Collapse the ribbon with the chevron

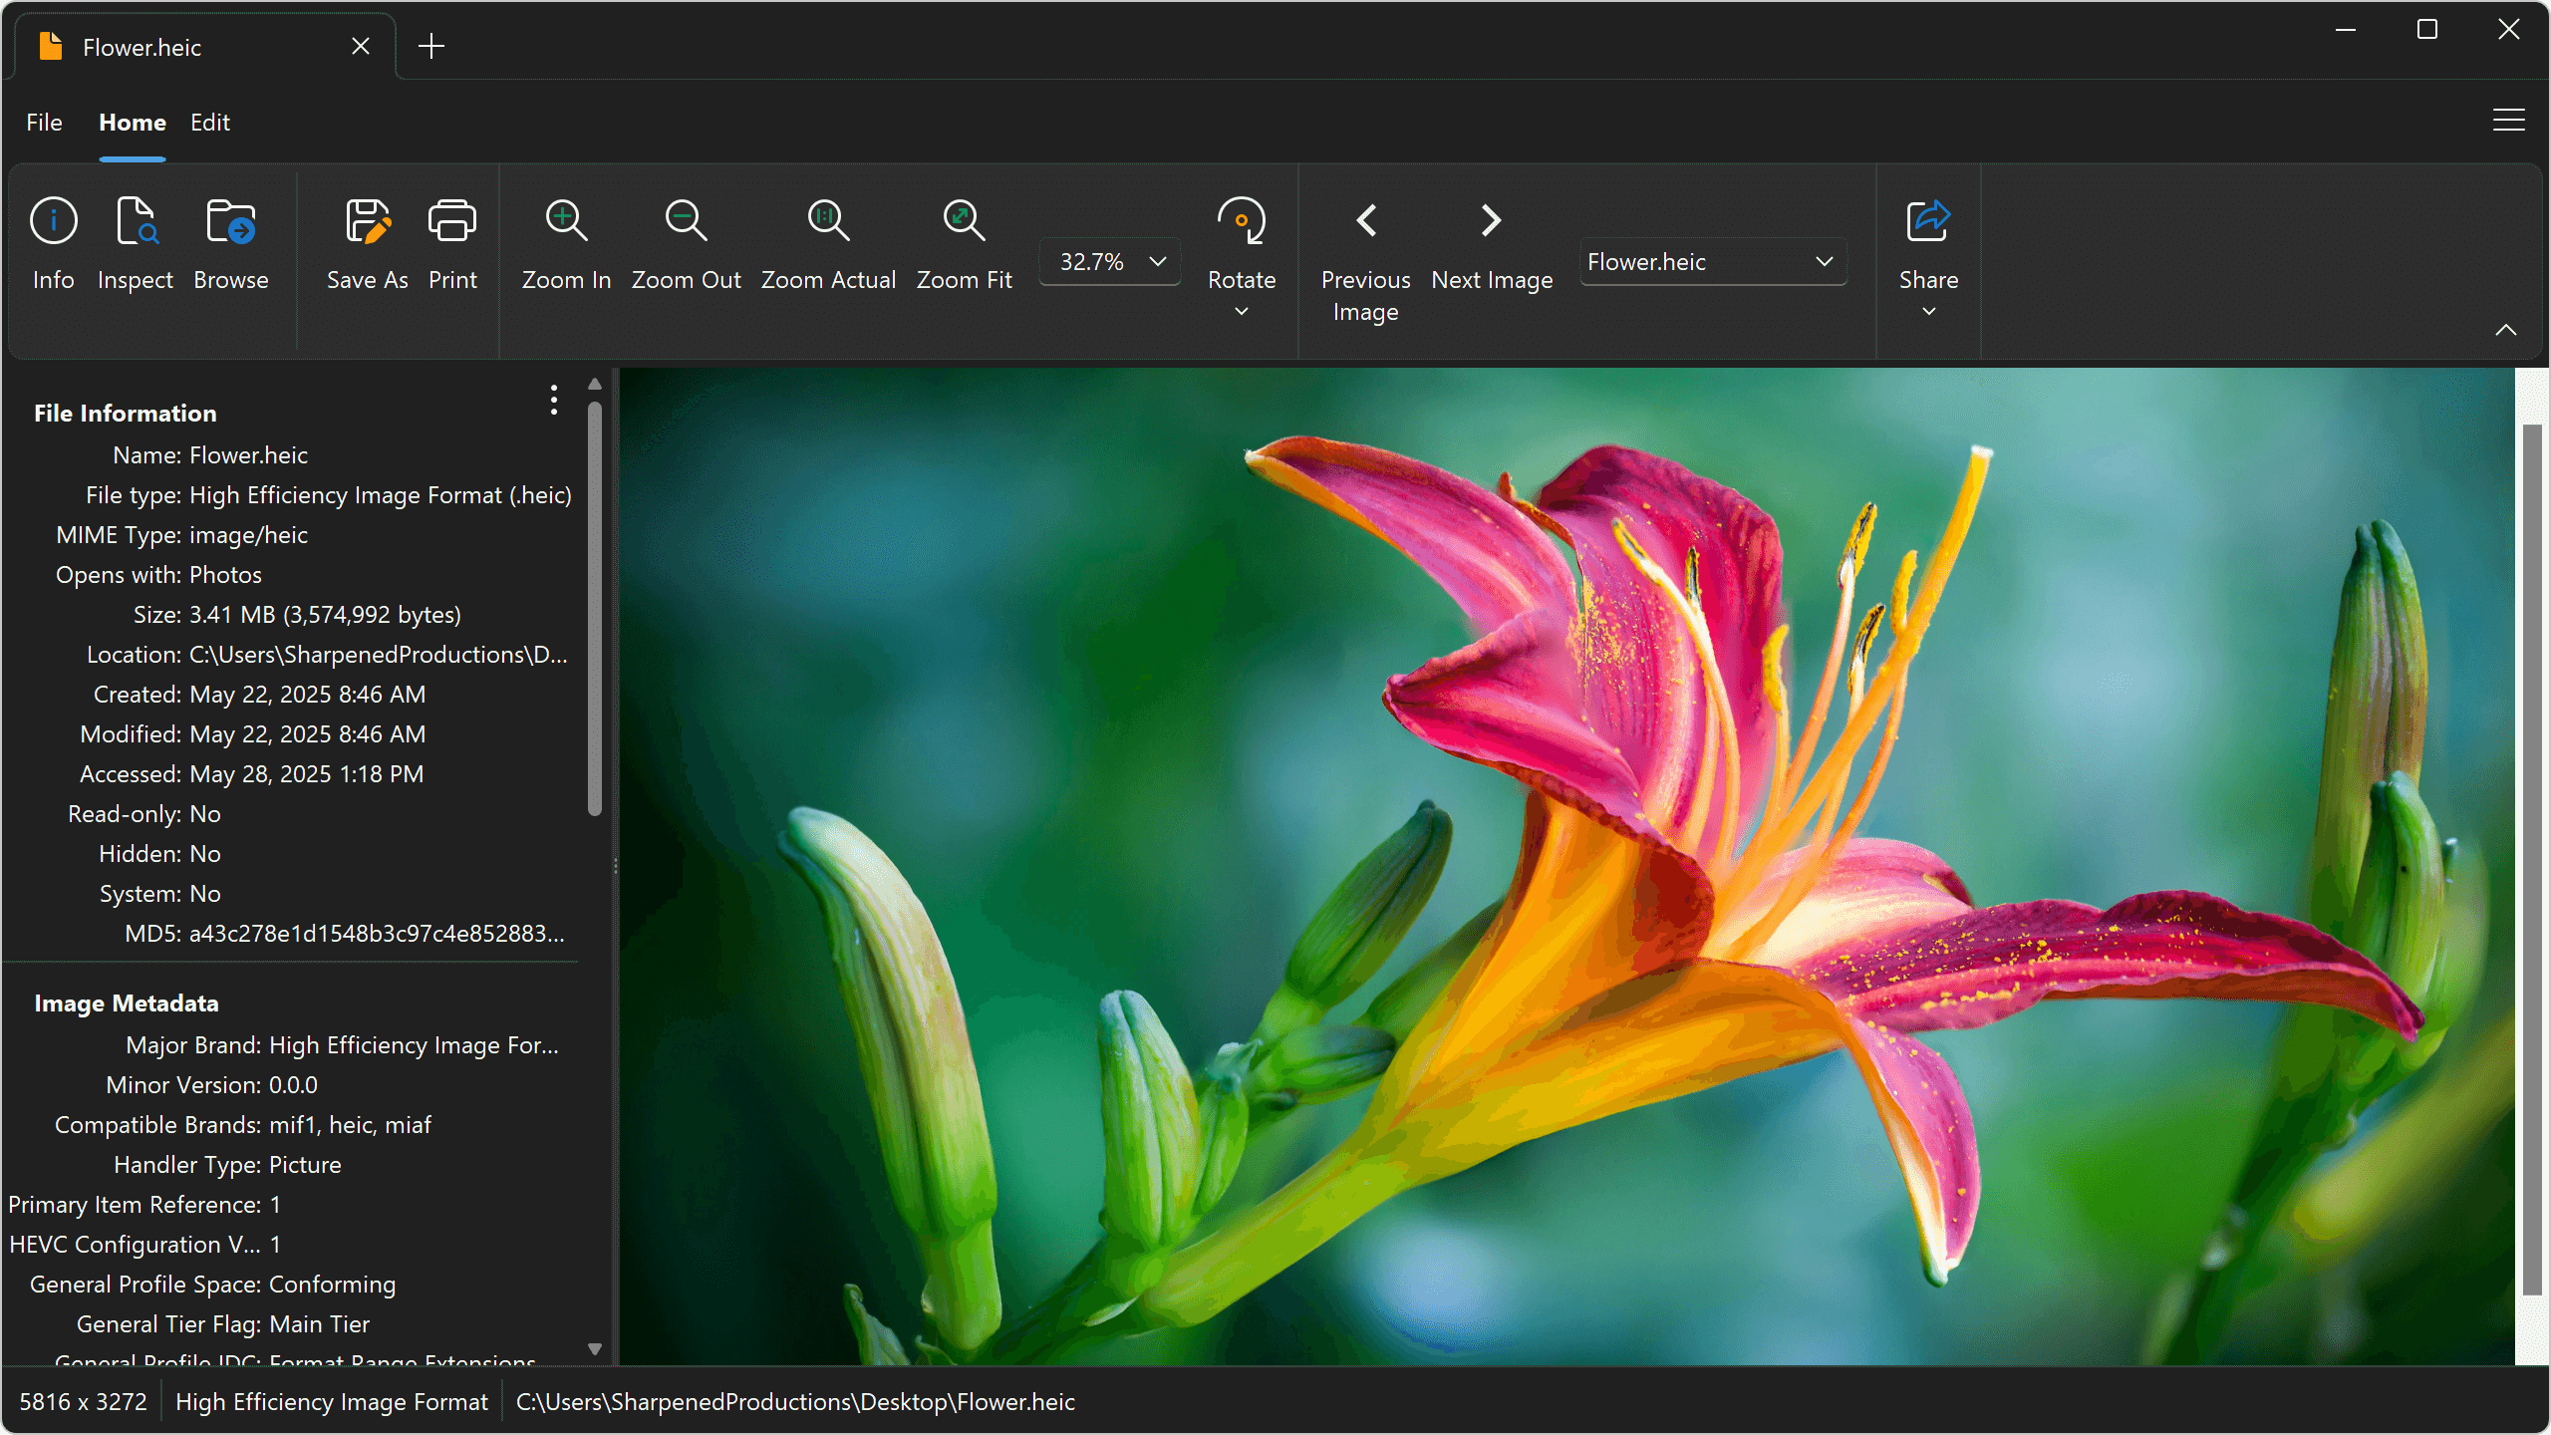[x=2507, y=330]
